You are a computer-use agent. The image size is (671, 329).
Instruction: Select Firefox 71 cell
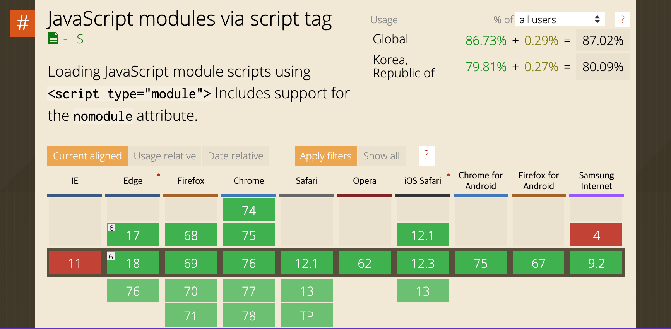191,315
